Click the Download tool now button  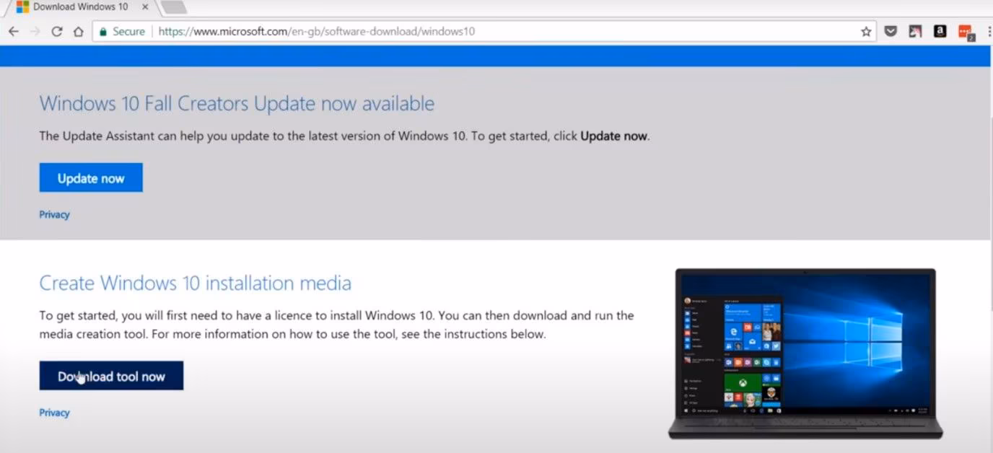pyautogui.click(x=111, y=376)
